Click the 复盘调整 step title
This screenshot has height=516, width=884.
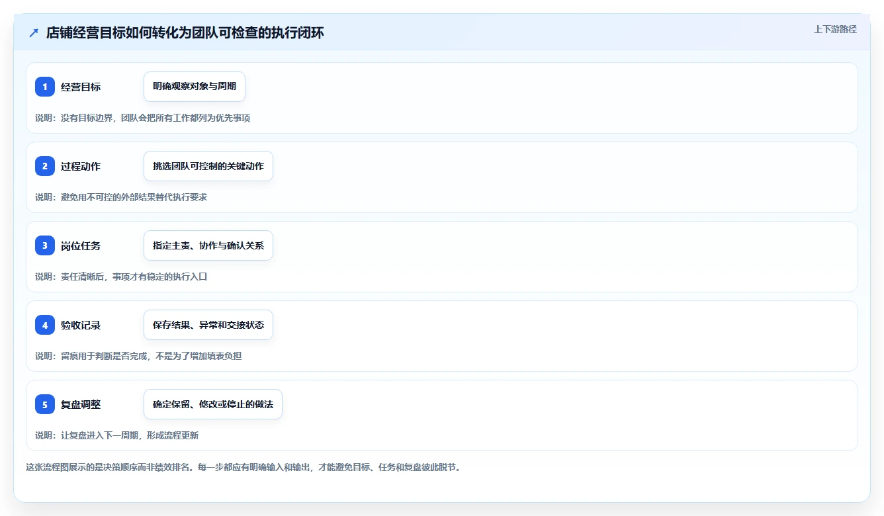pos(81,404)
